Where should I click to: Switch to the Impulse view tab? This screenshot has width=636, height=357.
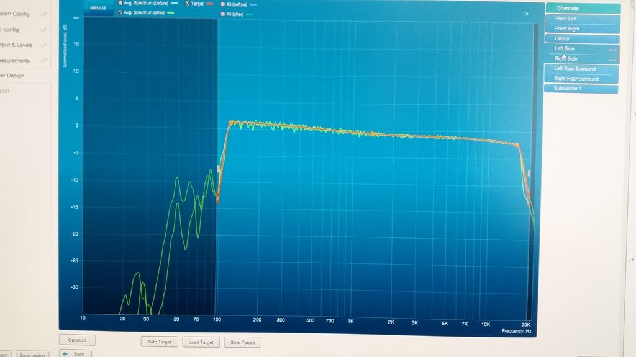(x=98, y=7)
